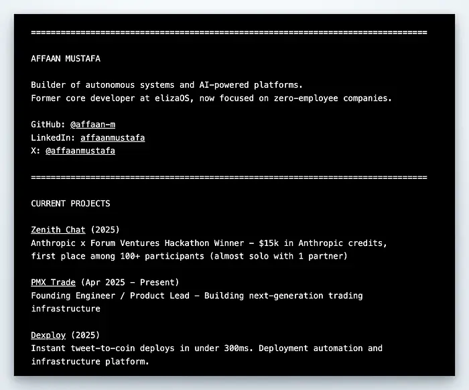
Task: Click the "Founding Engineer / Product Lead" line
Action: (197, 296)
